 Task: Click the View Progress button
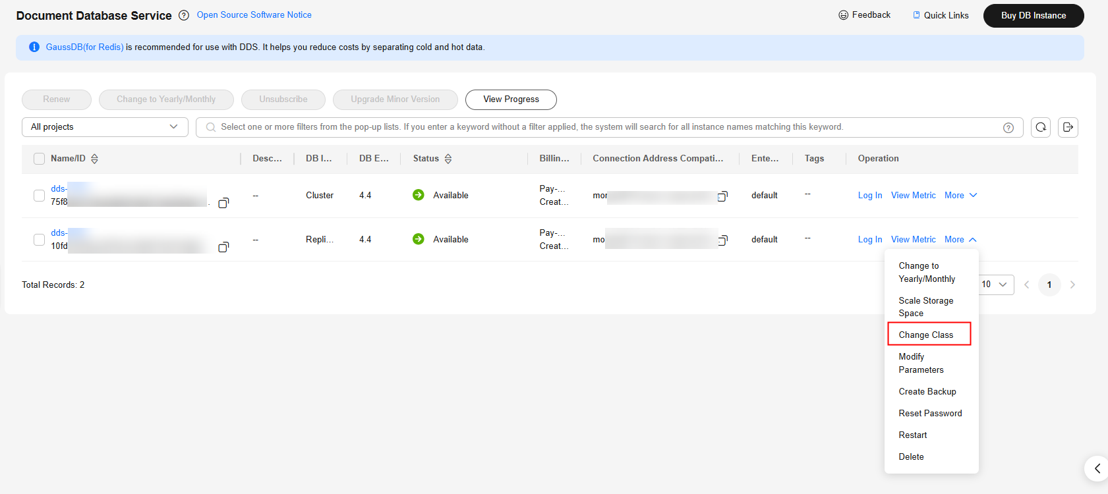pyautogui.click(x=511, y=99)
